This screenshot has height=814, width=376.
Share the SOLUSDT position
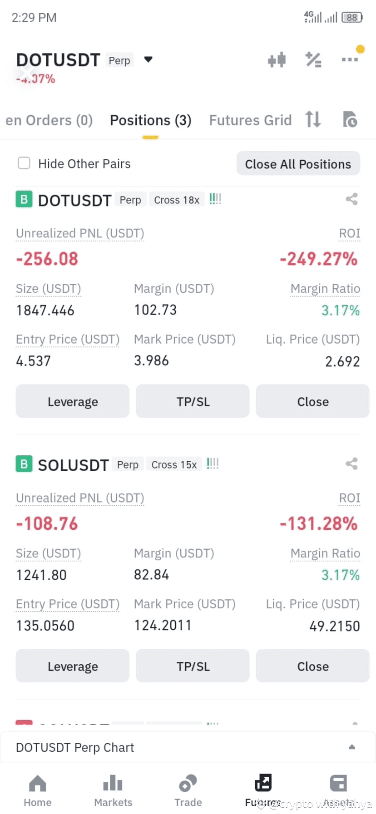pyautogui.click(x=351, y=464)
